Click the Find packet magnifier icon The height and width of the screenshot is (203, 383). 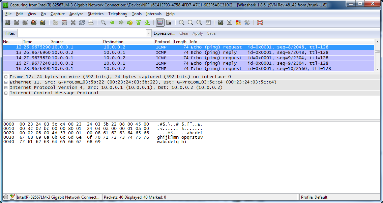104,23
